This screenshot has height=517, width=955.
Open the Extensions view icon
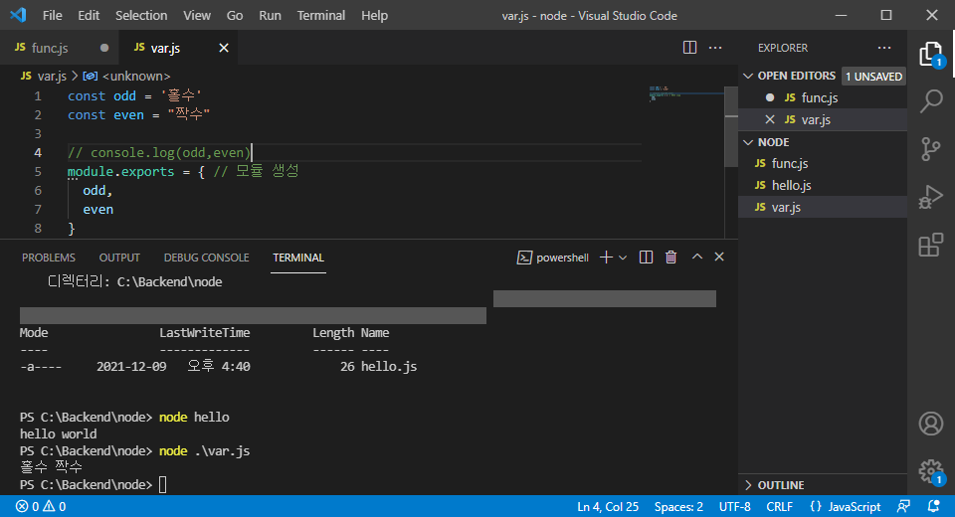click(x=931, y=245)
